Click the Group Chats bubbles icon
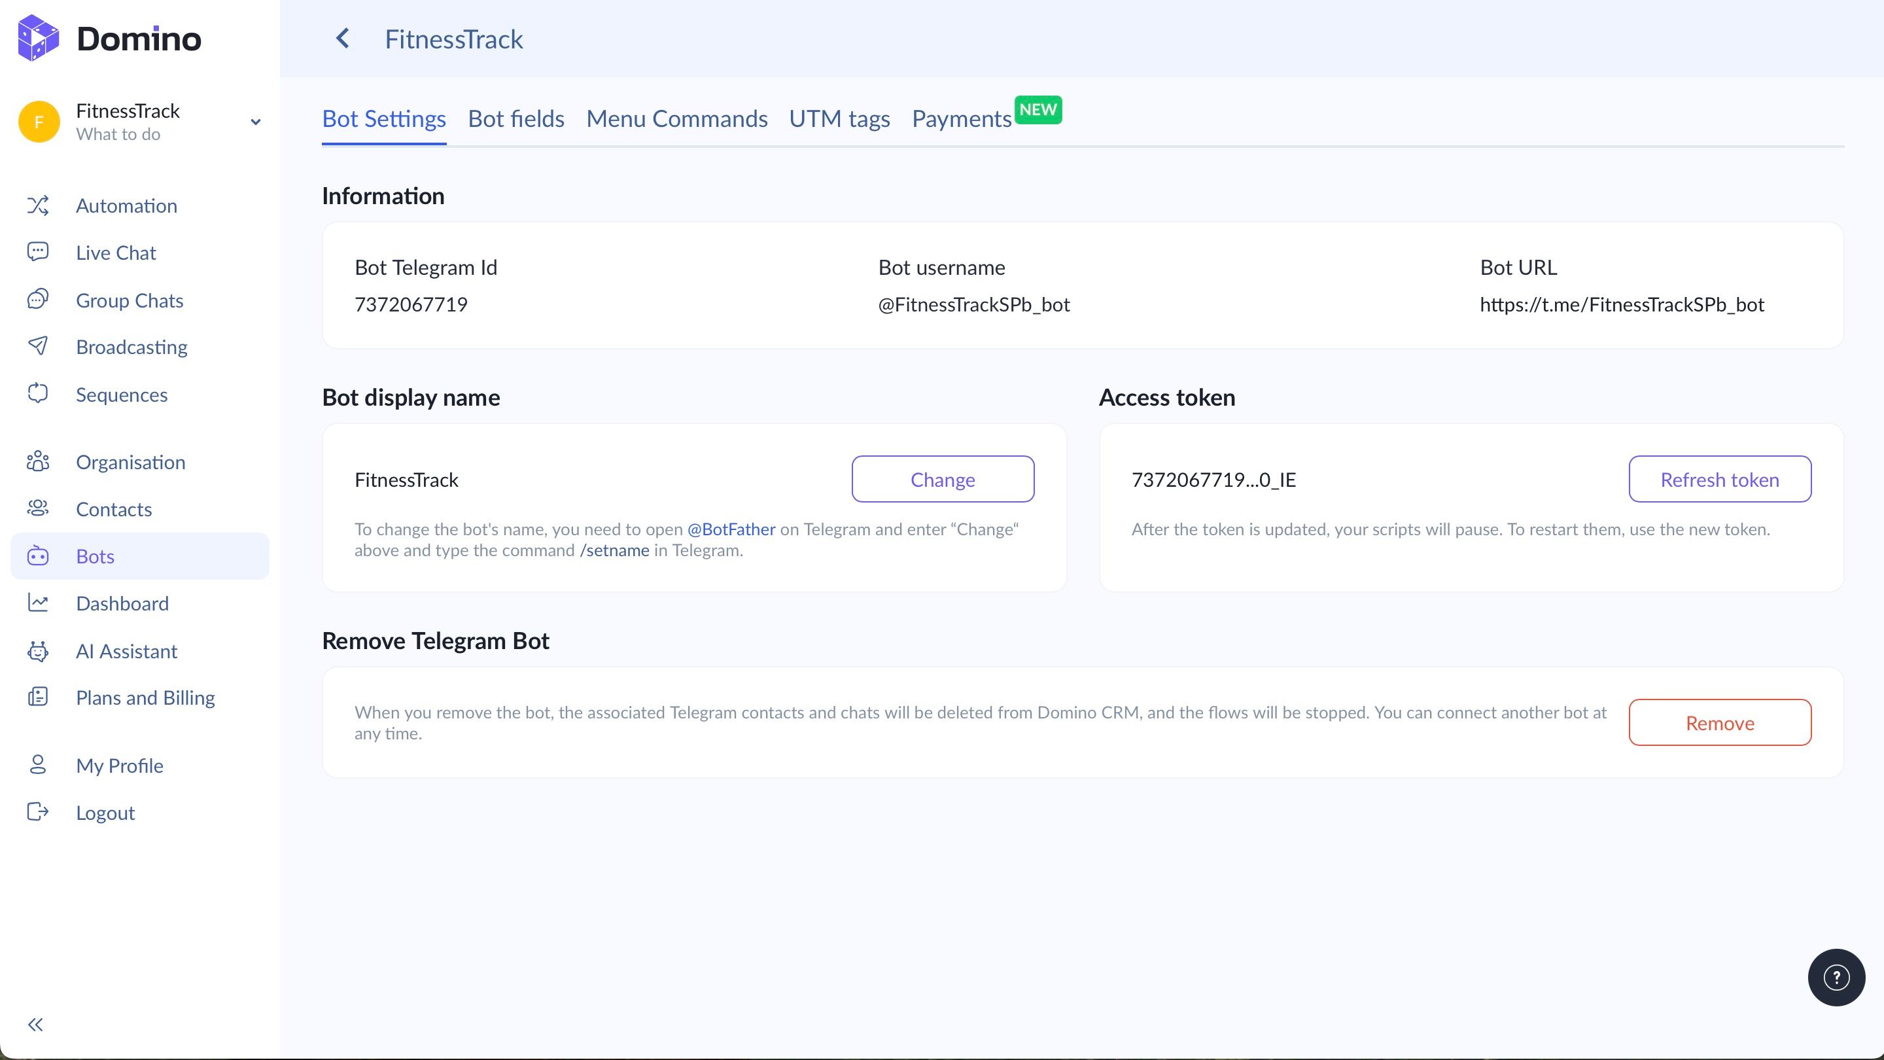1884x1060 pixels. point(38,300)
